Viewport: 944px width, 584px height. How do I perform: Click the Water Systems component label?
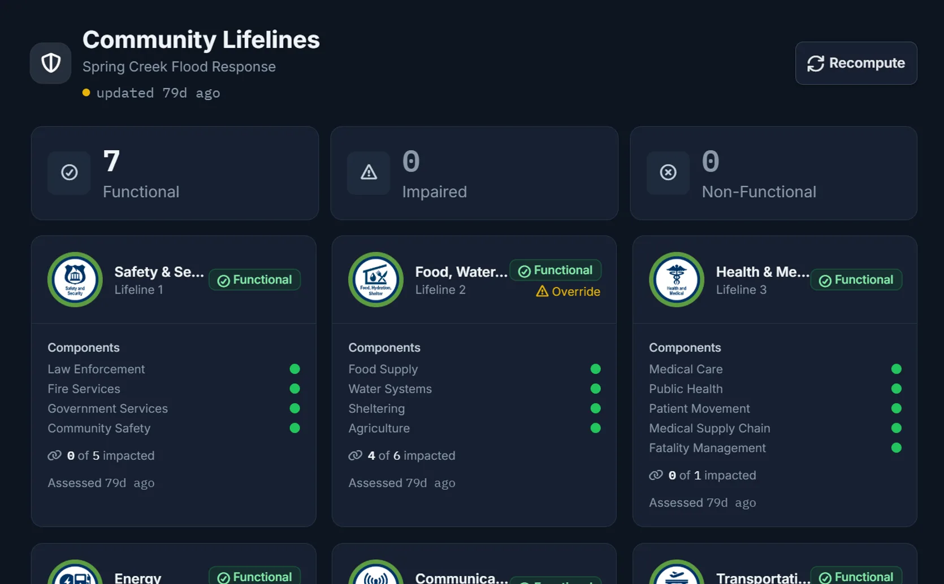coord(390,389)
